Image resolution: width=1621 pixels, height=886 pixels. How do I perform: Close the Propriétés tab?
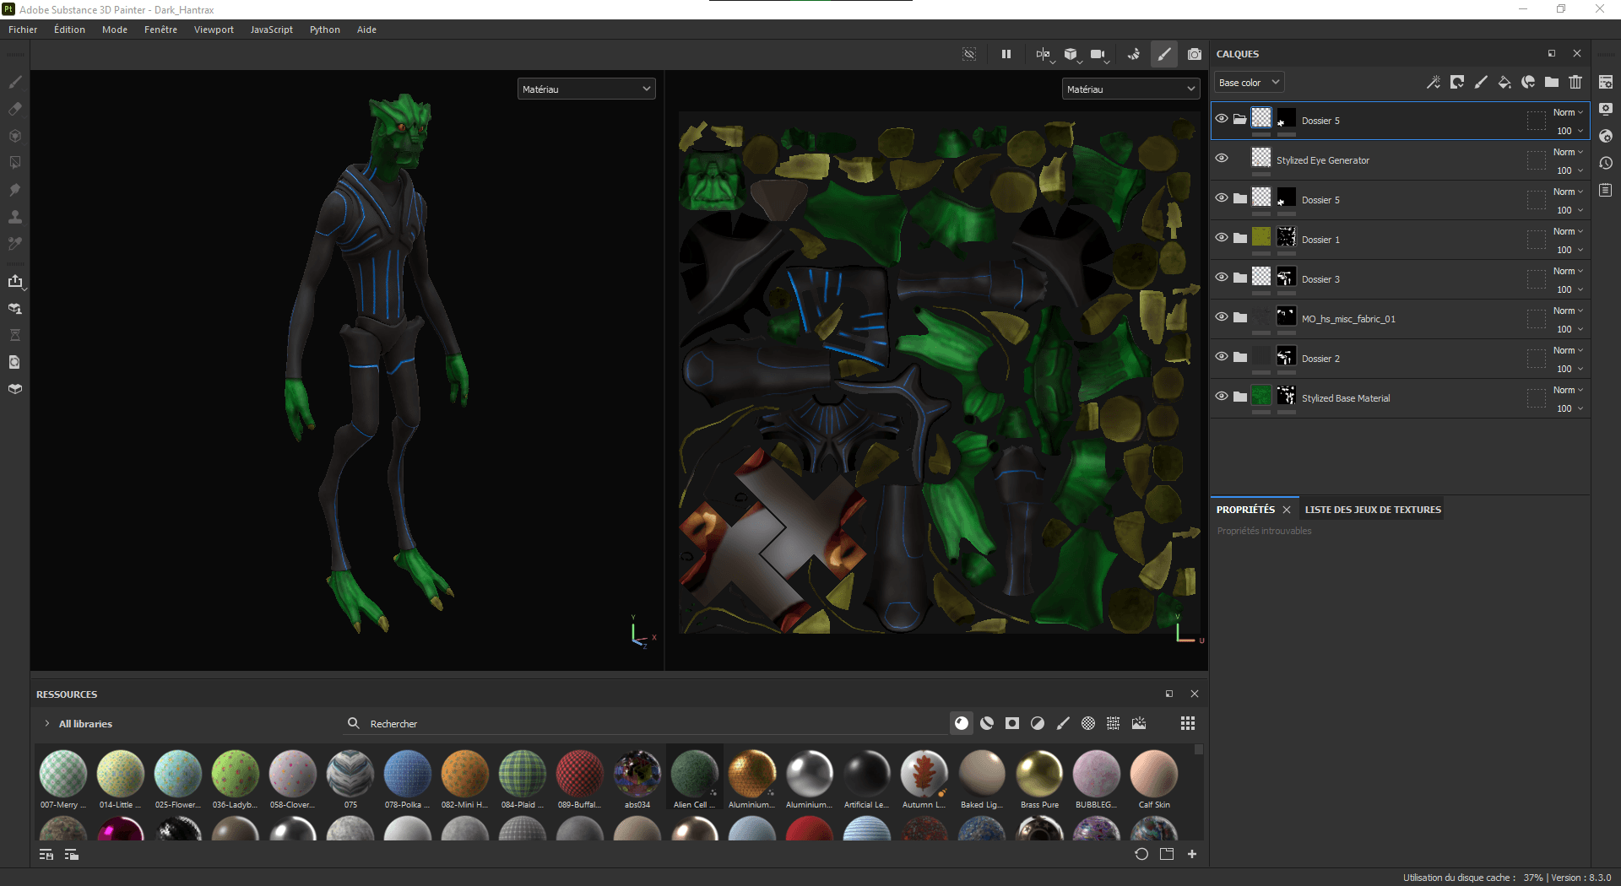pos(1287,510)
